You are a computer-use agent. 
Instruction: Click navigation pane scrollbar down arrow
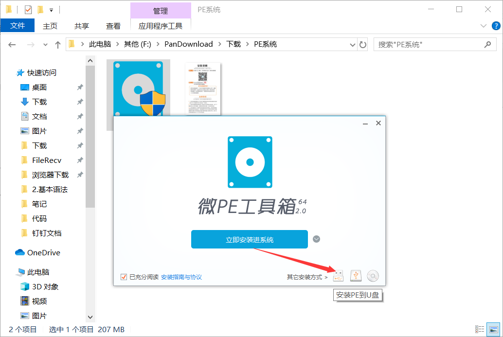tap(90, 317)
